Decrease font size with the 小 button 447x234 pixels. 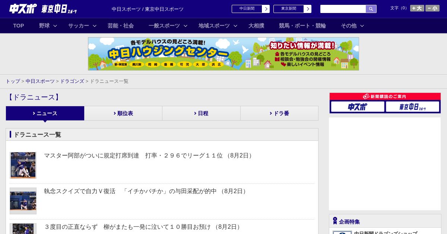tap(432, 8)
